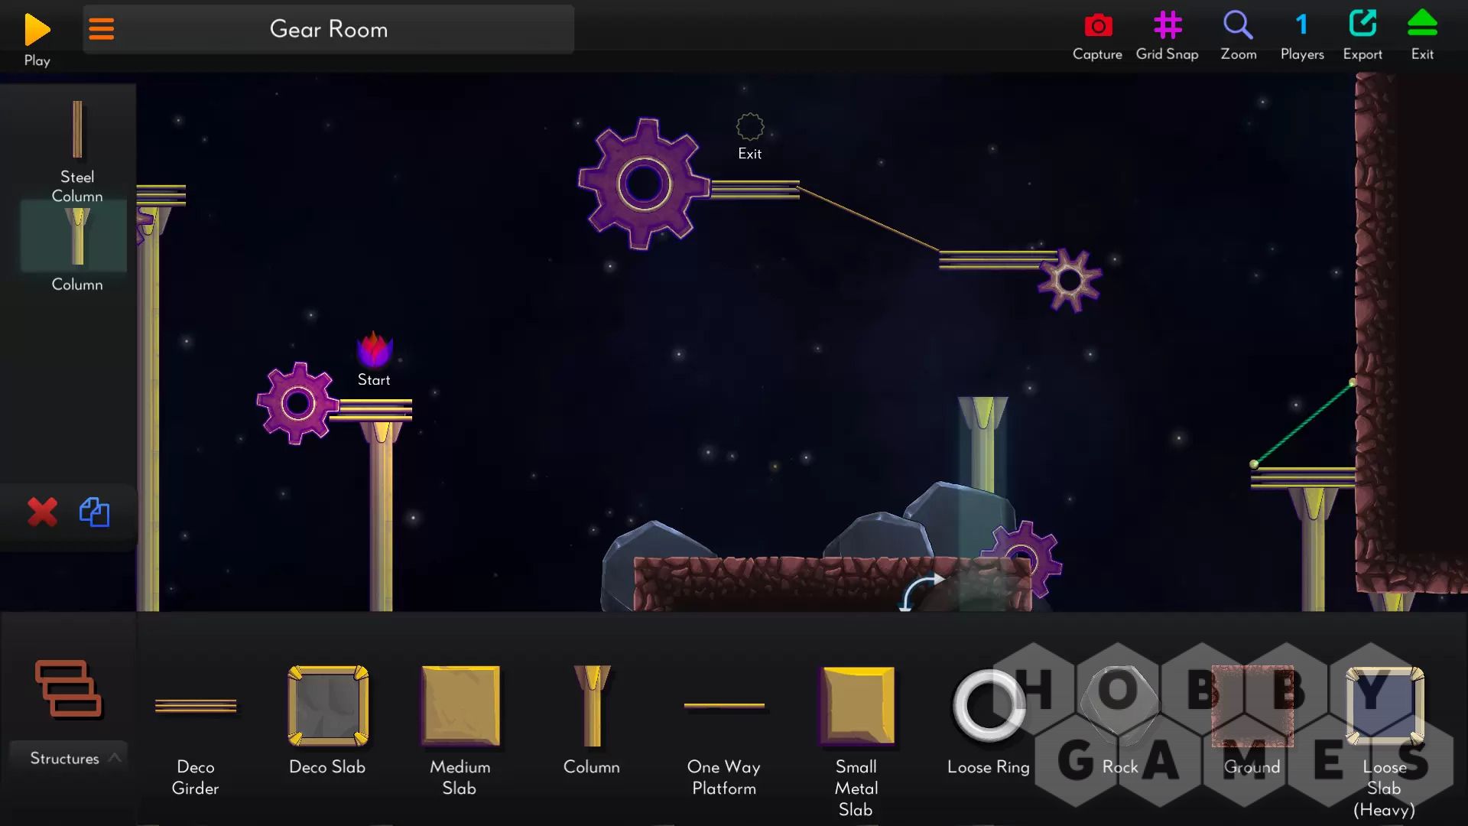The width and height of the screenshot is (1468, 826).
Task: Delete selected object with red X
Action: click(x=42, y=512)
